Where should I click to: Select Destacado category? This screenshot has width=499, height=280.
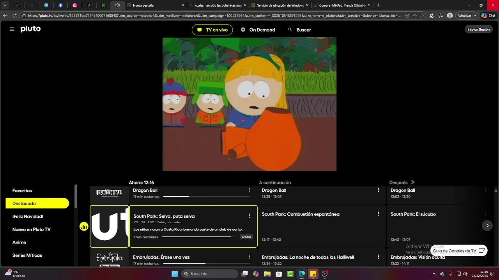[x=37, y=203]
